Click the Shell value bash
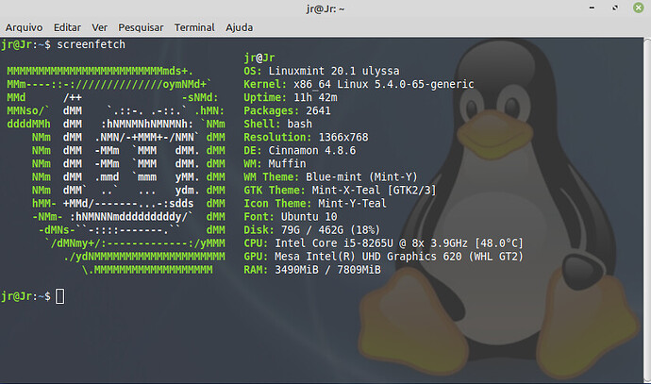Viewport: 651px width, 384px height. [299, 125]
